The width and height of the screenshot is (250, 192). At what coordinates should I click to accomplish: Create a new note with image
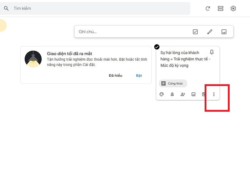coord(224,32)
